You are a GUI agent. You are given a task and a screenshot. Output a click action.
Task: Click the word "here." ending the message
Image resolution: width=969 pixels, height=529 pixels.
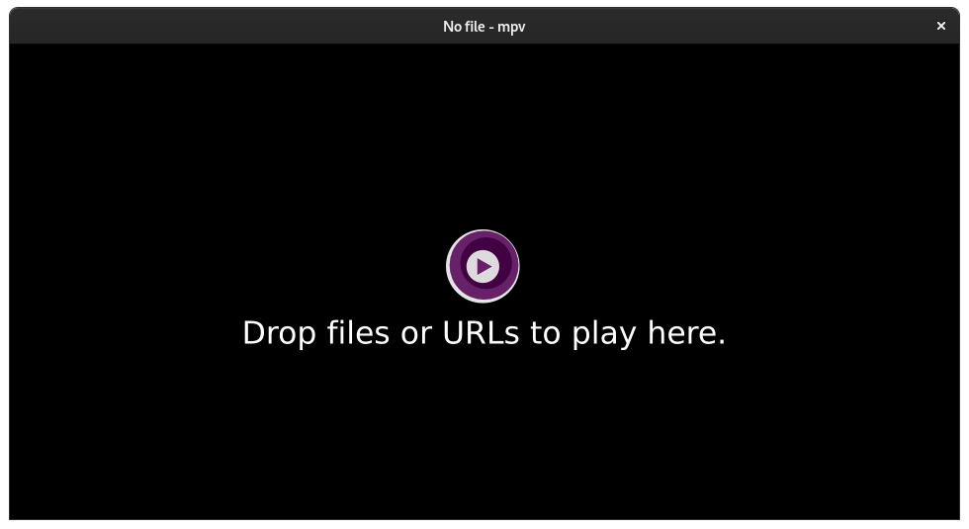click(x=686, y=332)
